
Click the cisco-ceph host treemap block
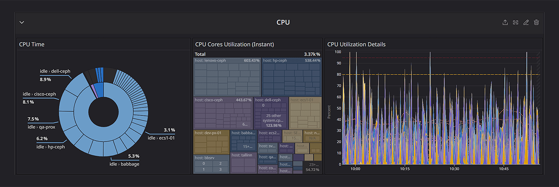click(223, 115)
